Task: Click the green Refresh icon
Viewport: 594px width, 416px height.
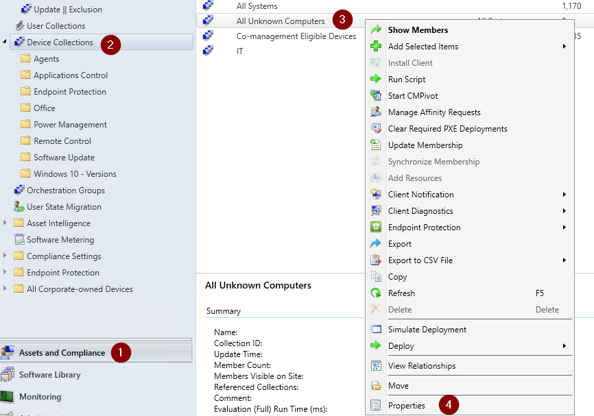Action: tap(375, 293)
